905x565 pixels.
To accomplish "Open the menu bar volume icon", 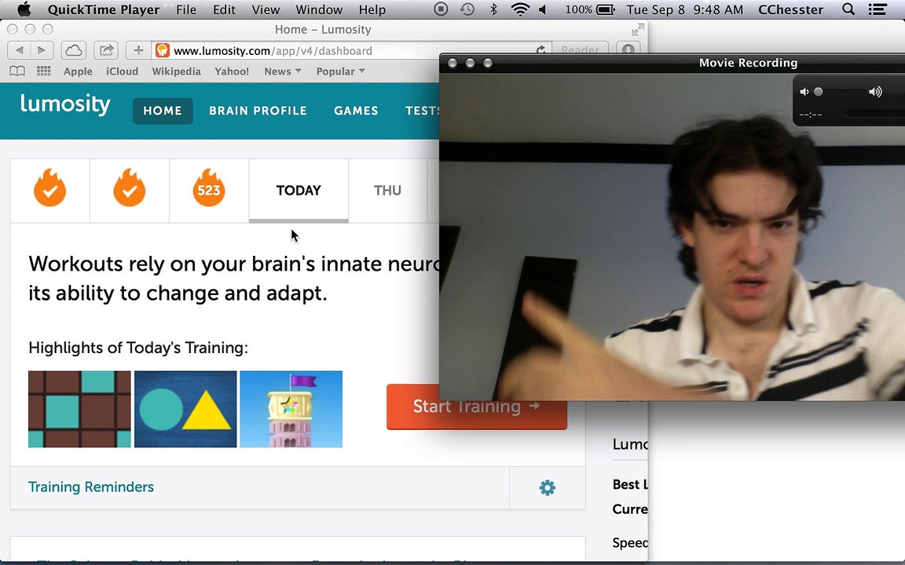I will [543, 9].
